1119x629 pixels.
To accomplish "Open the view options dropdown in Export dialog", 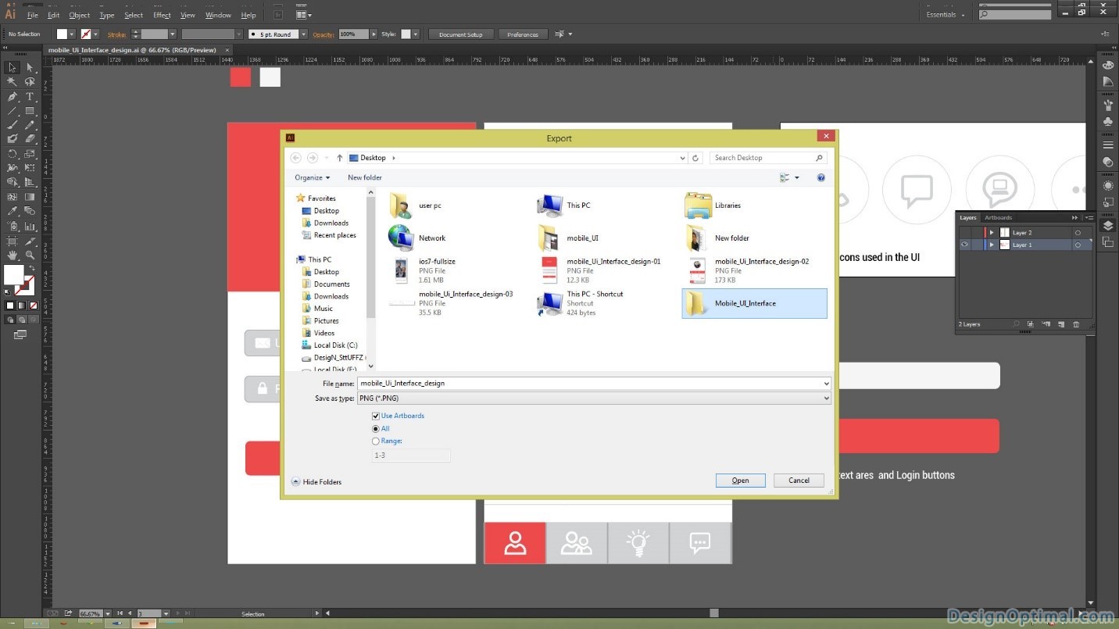I will [x=796, y=178].
